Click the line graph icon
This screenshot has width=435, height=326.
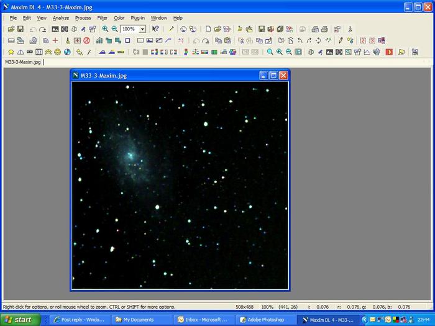pyautogui.click(x=367, y=52)
